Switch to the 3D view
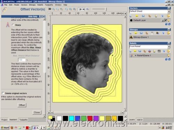174x130 pixels. (50, 9)
